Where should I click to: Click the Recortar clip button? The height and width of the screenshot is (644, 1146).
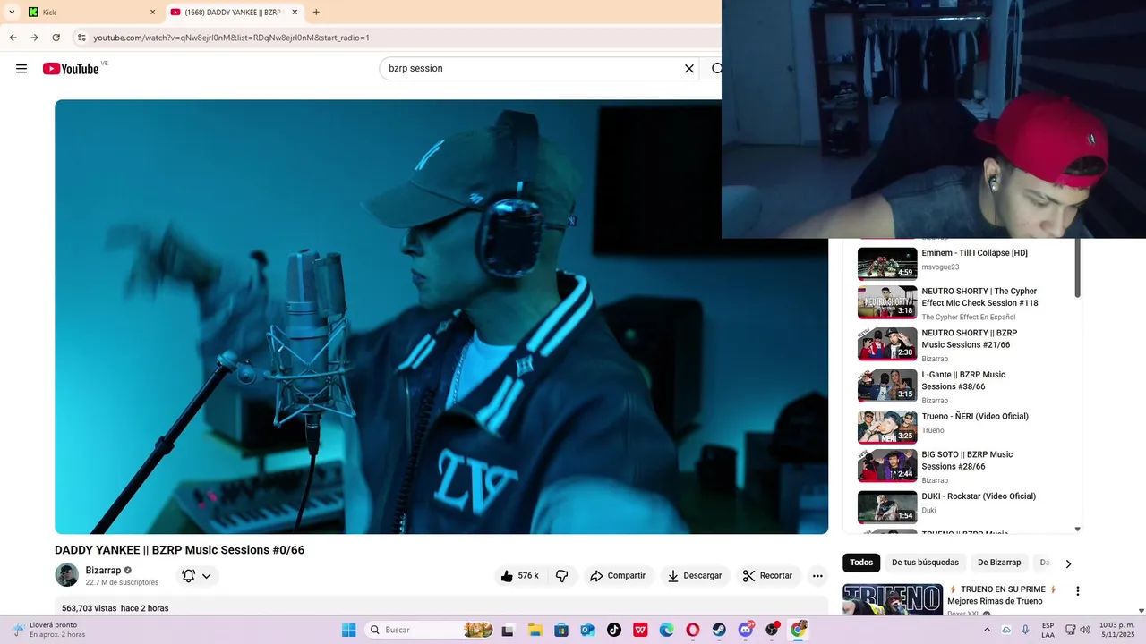pyautogui.click(x=767, y=576)
